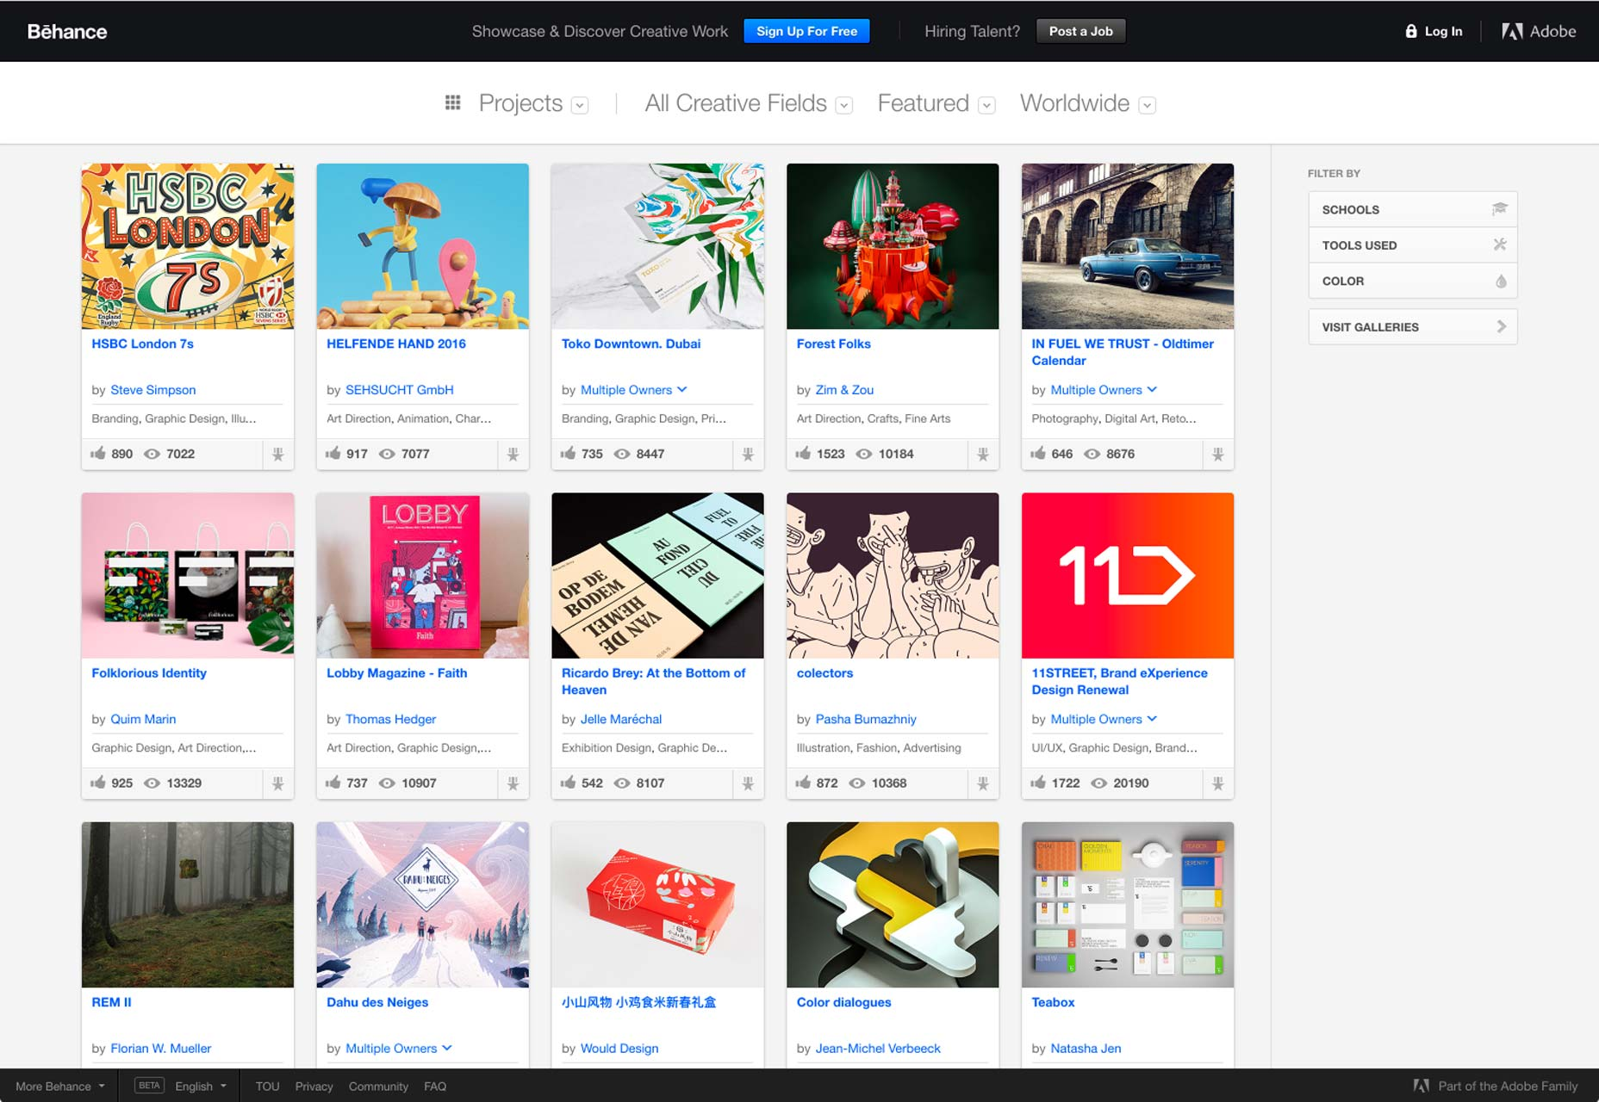Open Zim & Zou's profile

(x=844, y=390)
